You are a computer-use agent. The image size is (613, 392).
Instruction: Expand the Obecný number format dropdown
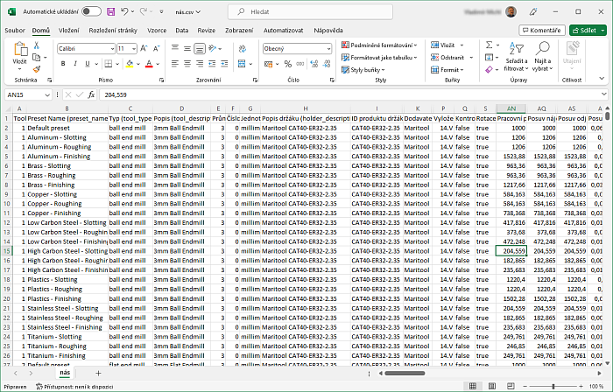(x=291, y=48)
